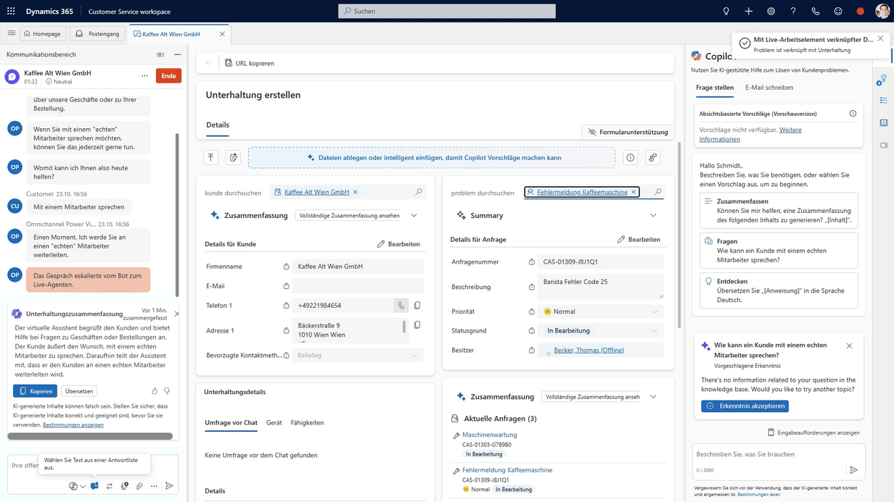This screenshot has width=894, height=502.
Task: Click the transfer arrows icon in chat toolbar
Action: 110,486
